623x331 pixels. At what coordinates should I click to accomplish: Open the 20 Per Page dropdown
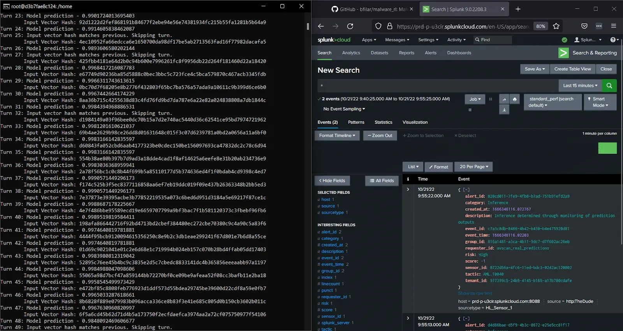tap(474, 167)
